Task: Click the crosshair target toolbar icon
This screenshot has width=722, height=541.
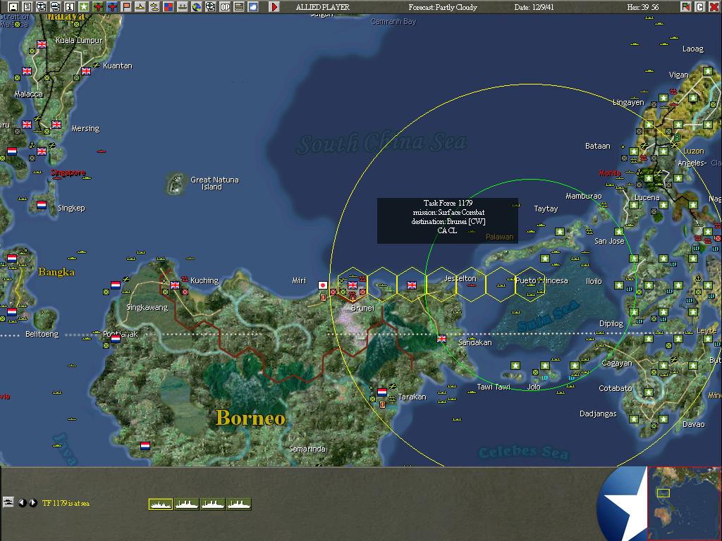Action: click(x=210, y=6)
